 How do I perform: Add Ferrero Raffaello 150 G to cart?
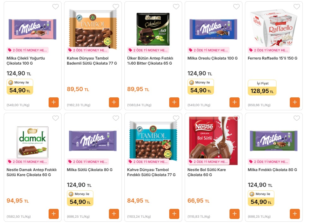tap(295, 102)
